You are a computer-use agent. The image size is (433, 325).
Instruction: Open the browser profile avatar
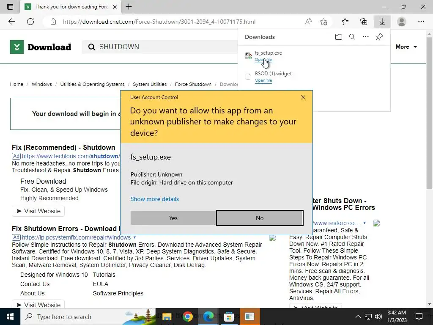(x=402, y=22)
